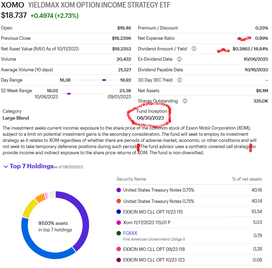Click the as of 09/30/2023 date
Image resolution: width=272 pixels, height=268 pixels.
69,167
